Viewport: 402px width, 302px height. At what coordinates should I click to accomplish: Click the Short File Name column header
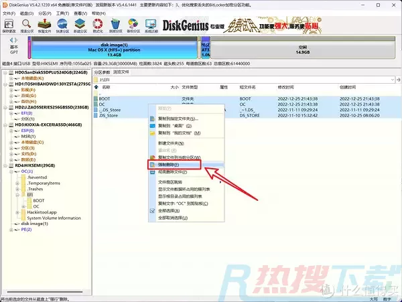pyautogui.click(x=247, y=87)
